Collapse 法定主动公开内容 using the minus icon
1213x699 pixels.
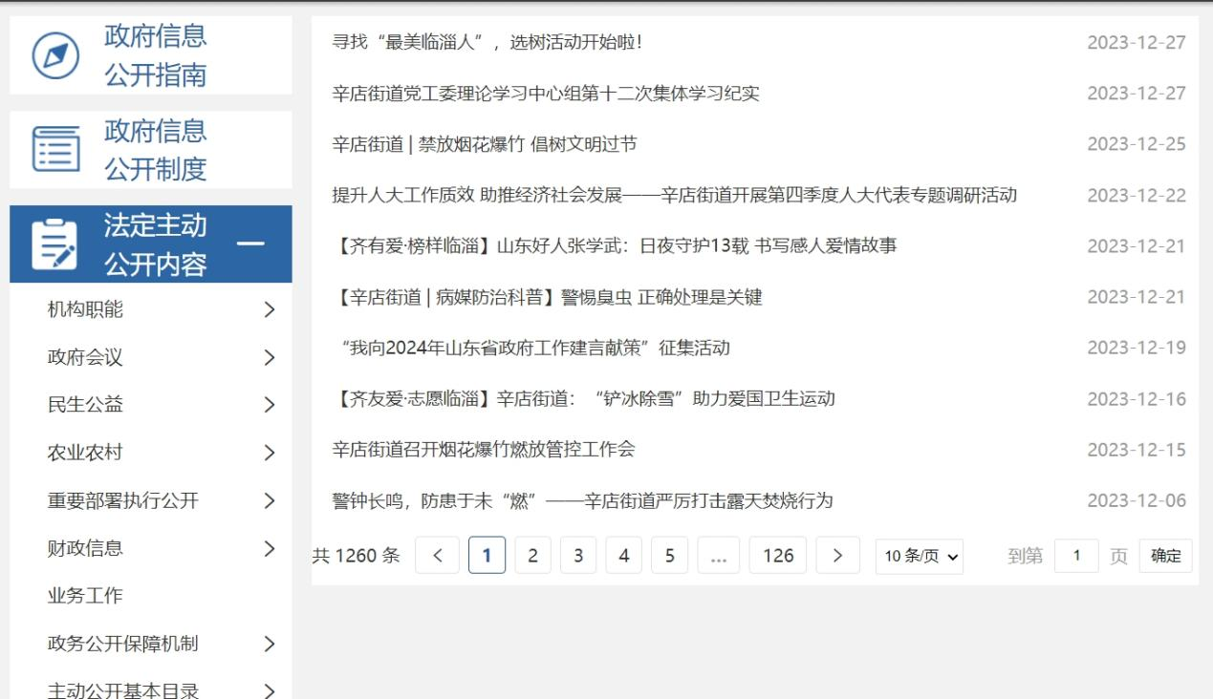point(250,244)
